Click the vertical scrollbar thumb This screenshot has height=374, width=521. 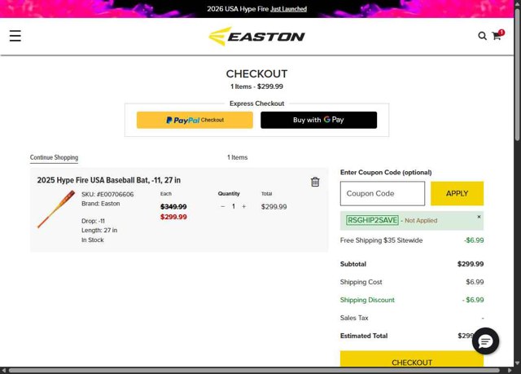click(518, 75)
